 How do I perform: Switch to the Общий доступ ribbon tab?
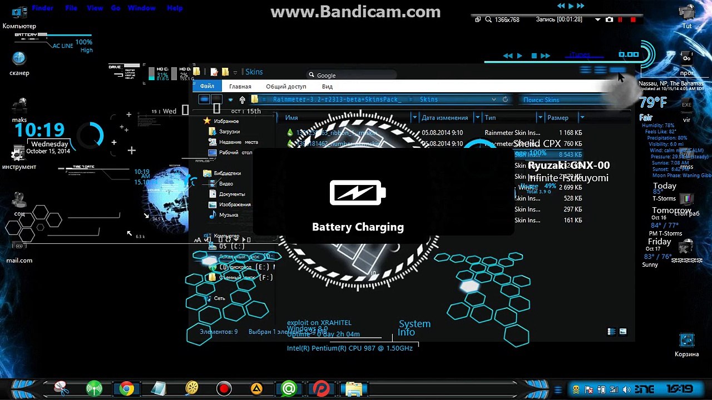[286, 86]
